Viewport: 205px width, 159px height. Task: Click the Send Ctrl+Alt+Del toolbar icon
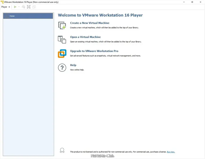coord(23,7)
